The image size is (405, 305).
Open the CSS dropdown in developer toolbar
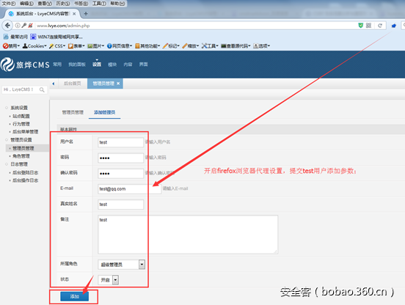(57, 46)
